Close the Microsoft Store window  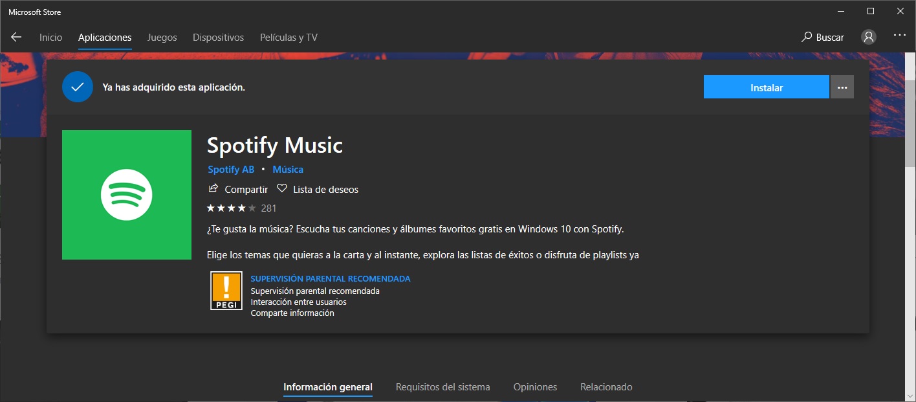coord(900,12)
